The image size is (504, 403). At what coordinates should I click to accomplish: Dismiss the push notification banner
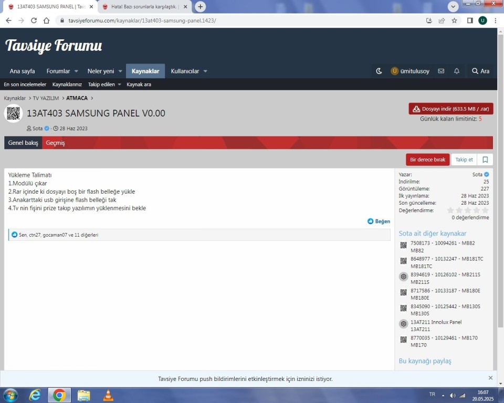(x=490, y=378)
